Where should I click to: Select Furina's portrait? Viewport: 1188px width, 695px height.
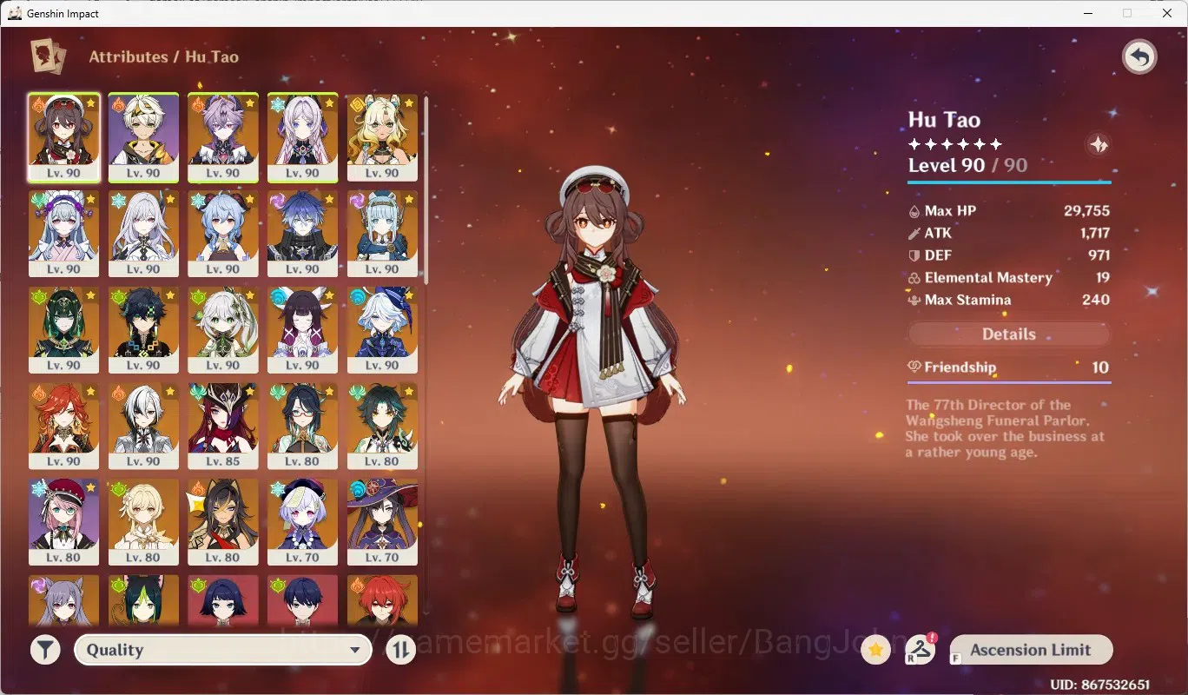pyautogui.click(x=383, y=330)
